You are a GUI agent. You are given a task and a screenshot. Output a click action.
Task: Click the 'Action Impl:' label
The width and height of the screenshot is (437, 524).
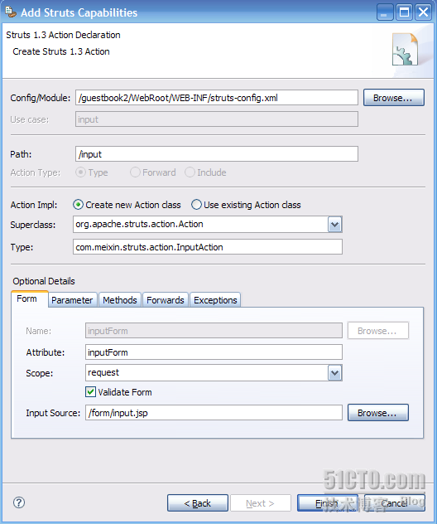(34, 205)
